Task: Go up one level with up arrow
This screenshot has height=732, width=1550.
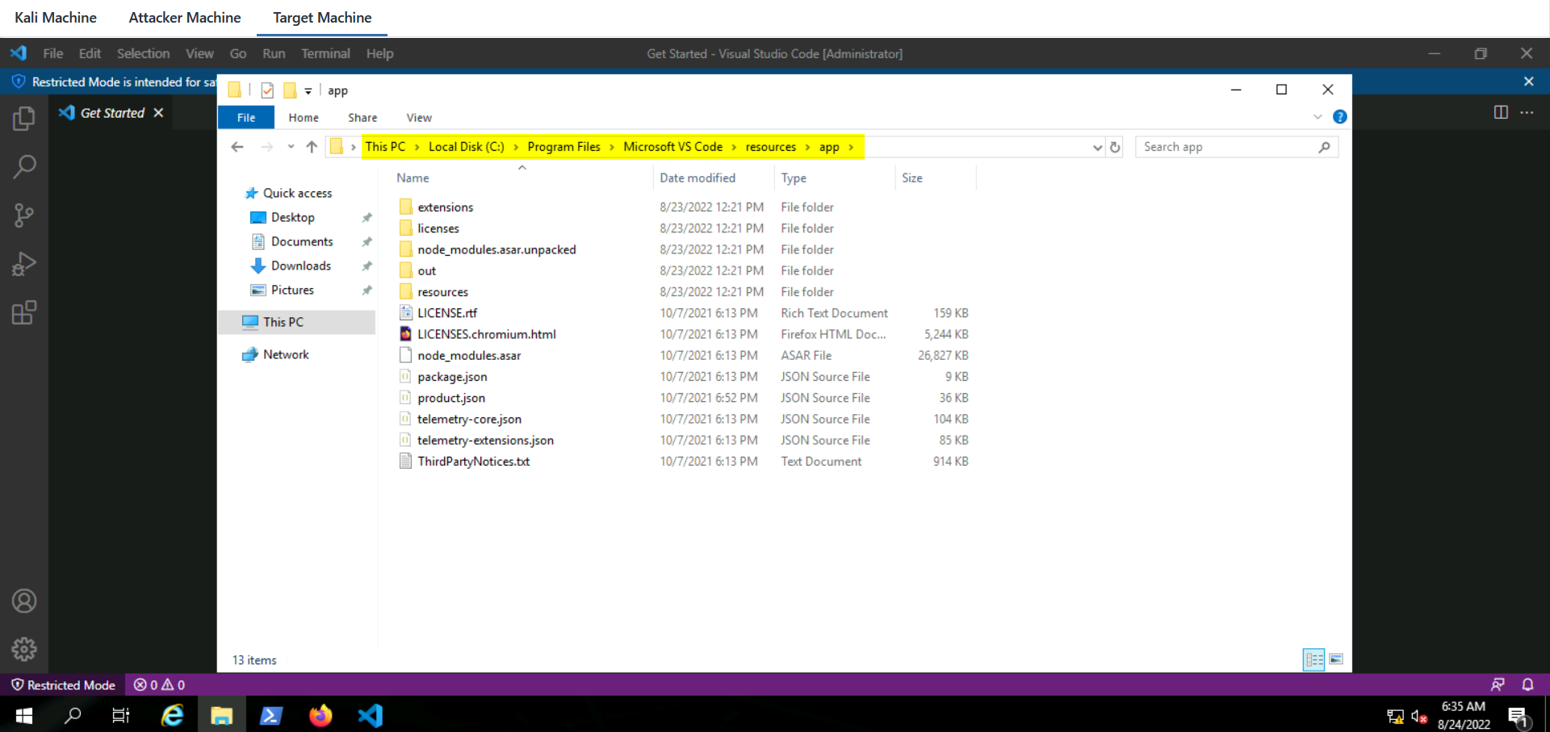Action: click(312, 147)
